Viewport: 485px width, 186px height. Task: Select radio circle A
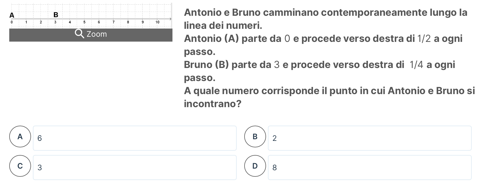pos(20,137)
